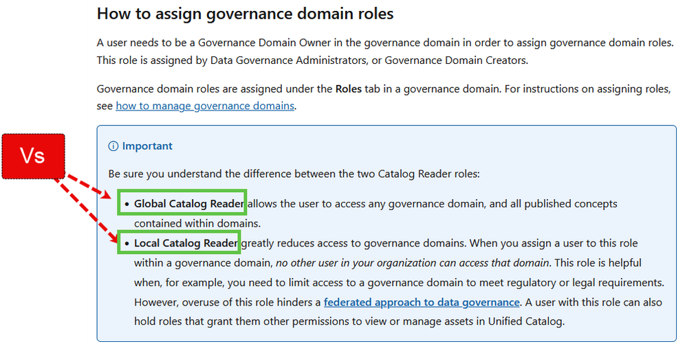This screenshot has width=687, height=346.
Task: Open 'how to manage governance domains' link
Action: [x=205, y=106]
